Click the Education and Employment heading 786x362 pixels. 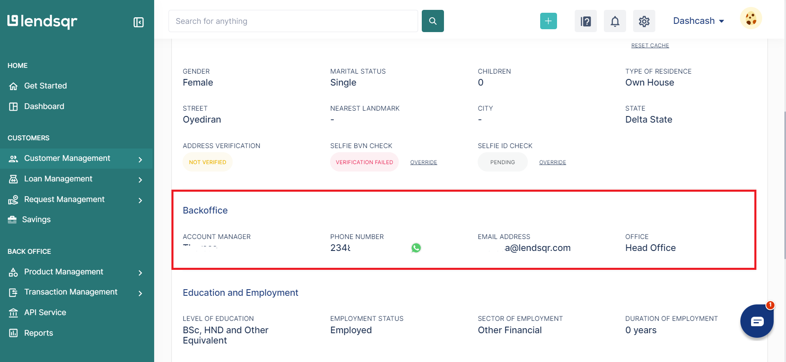pos(240,292)
